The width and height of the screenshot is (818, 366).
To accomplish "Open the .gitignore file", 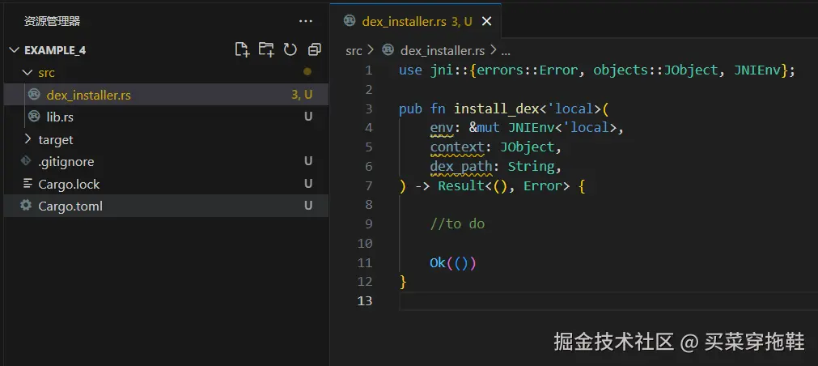I will (167, 162).
